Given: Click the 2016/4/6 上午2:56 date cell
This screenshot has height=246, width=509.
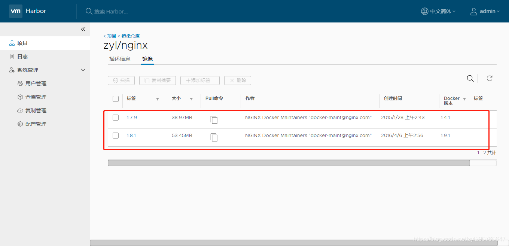Looking at the screenshot, I should (402, 135).
